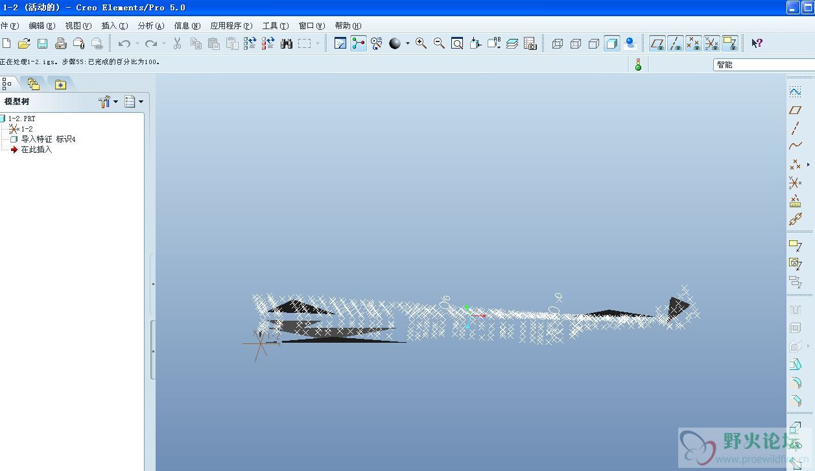Switch to the Favorites tab
Image resolution: width=815 pixels, height=471 pixels.
tap(61, 84)
